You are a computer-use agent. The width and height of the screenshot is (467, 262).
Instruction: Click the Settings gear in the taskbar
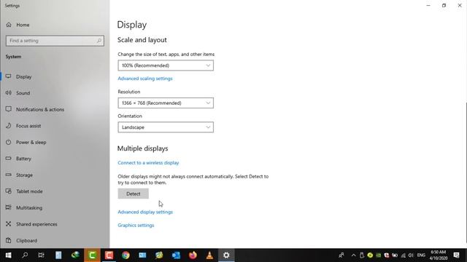[226, 255]
